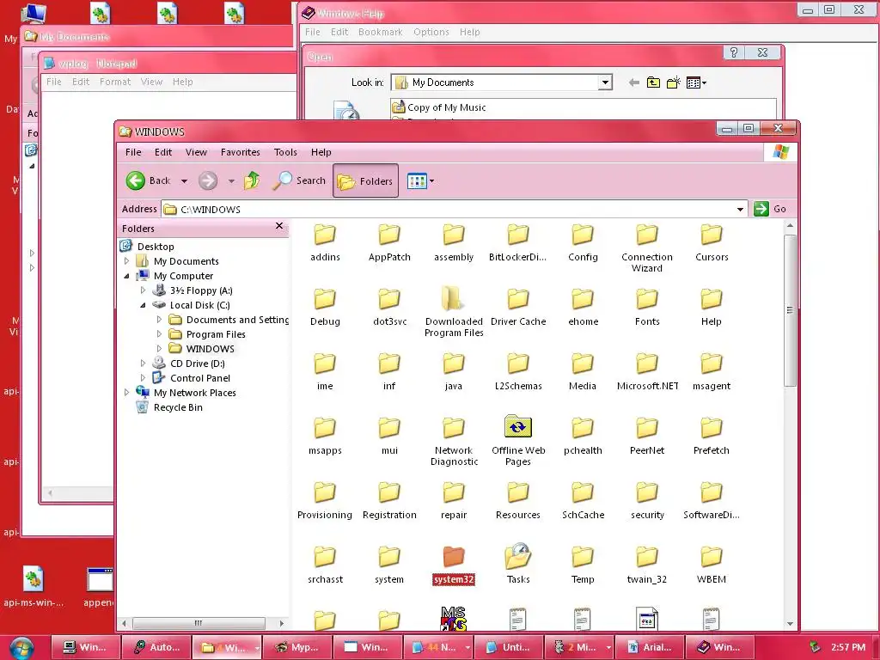Select the AppPatch folder

(389, 244)
